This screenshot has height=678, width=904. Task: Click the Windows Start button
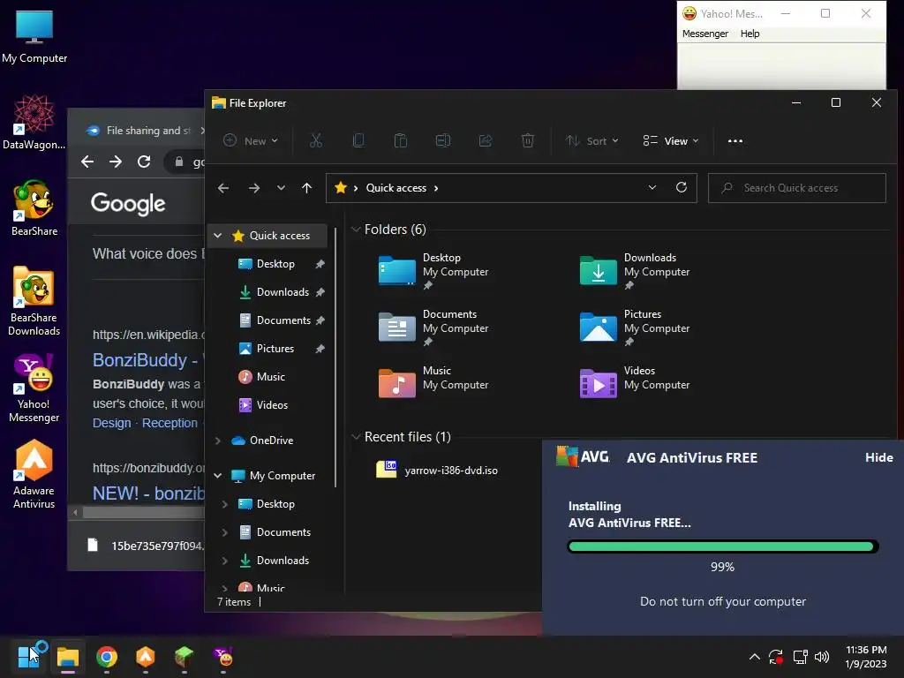coord(29,657)
